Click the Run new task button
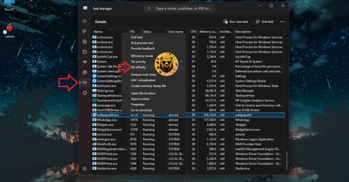The height and width of the screenshot is (182, 349). [236, 22]
